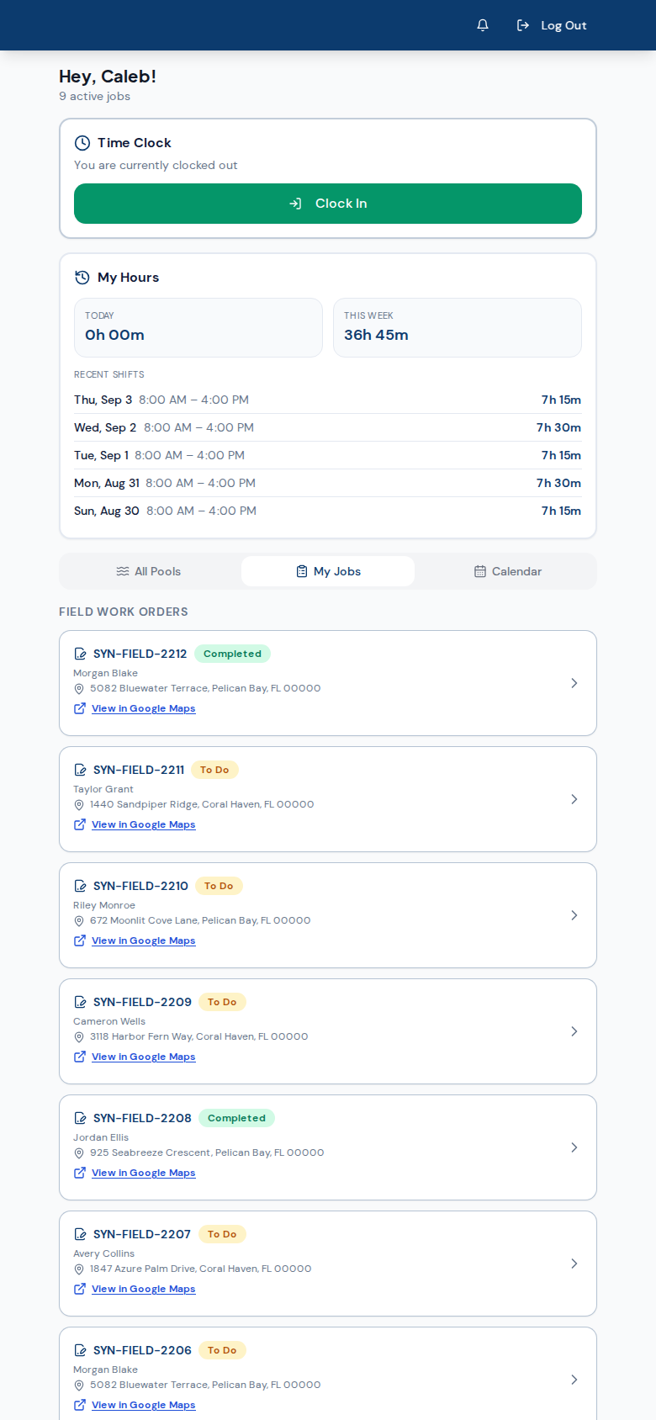
Task: Click the green Clock In button
Action: 328,204
